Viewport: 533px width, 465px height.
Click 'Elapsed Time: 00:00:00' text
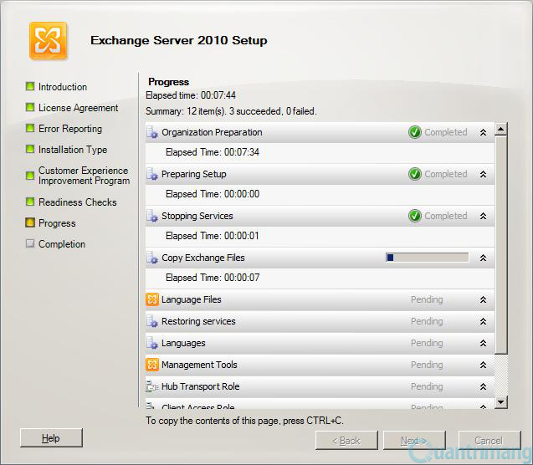click(x=213, y=194)
